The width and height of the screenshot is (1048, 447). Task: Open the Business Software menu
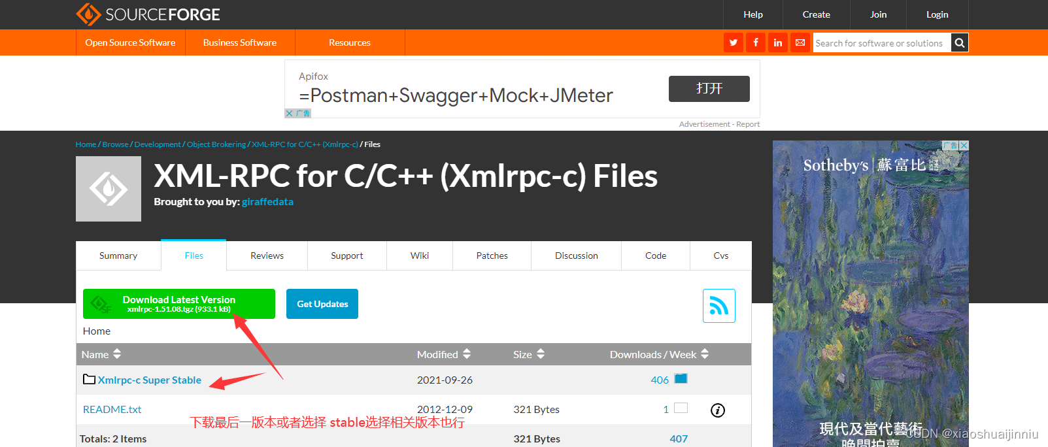[x=240, y=42]
